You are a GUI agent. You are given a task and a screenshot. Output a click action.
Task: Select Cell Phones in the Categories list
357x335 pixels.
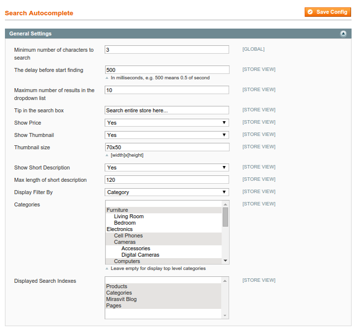163,235
